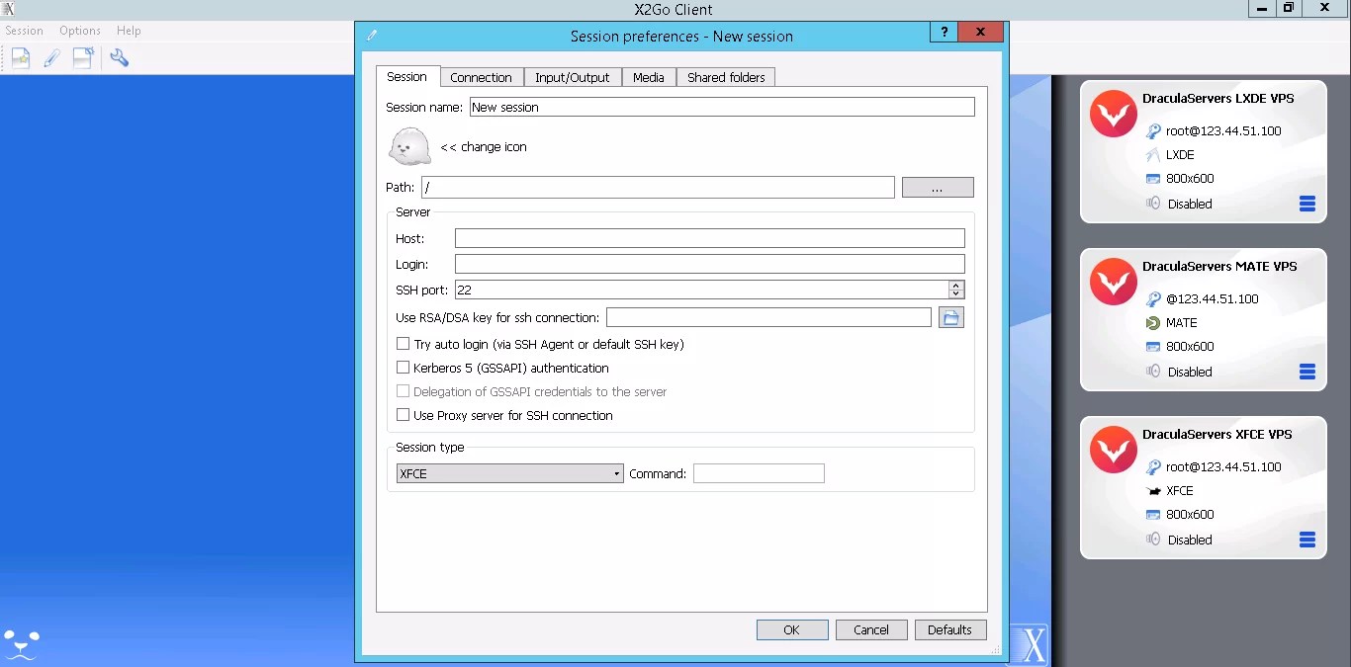Click the seal session icon next to change icon
The image size is (1351, 667).
click(409, 146)
